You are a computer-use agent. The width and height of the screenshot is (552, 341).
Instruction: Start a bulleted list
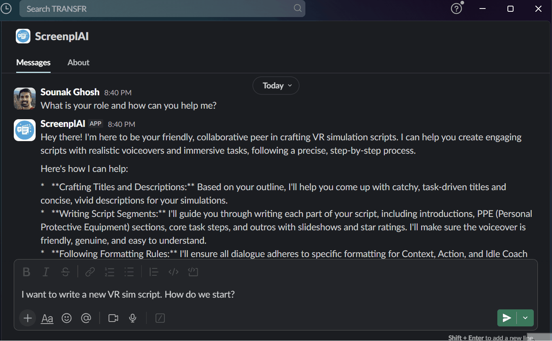pos(129,272)
